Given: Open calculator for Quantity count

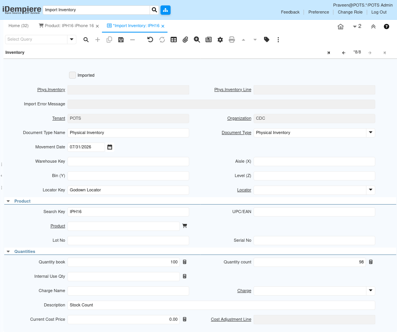Looking at the screenshot, I should pos(371,262).
